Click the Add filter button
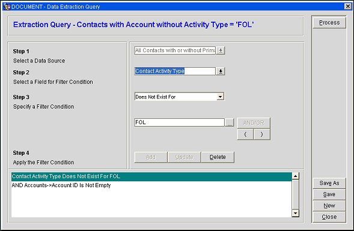 pyautogui.click(x=151, y=157)
